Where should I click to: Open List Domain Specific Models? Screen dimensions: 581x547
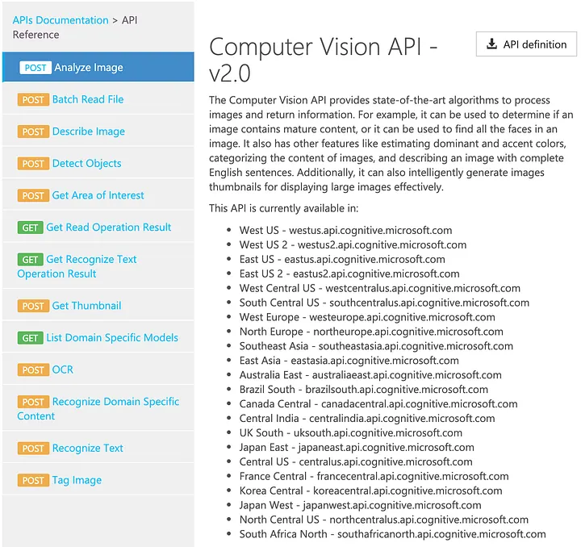[112, 338]
